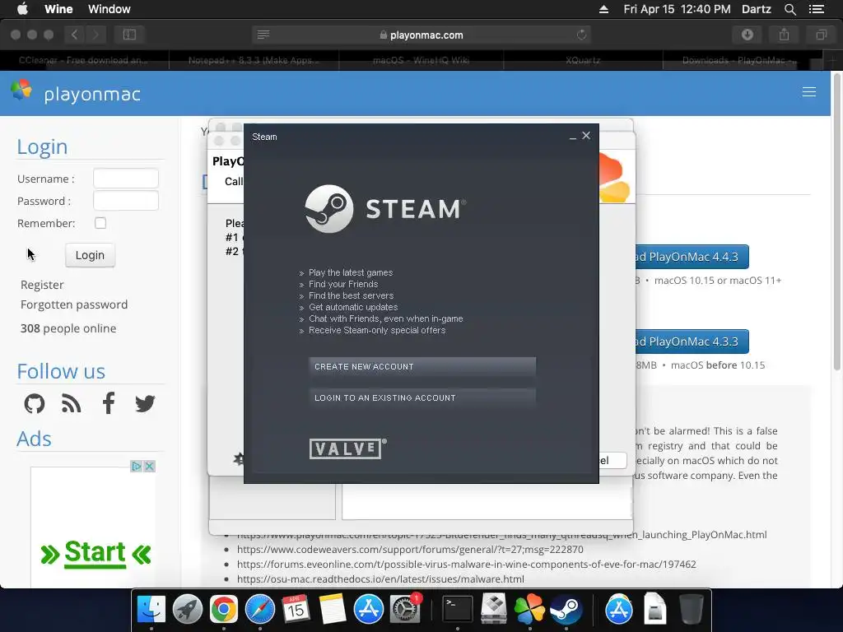The height and width of the screenshot is (632, 843).
Task: Open the Register link
Action: pyautogui.click(x=42, y=285)
